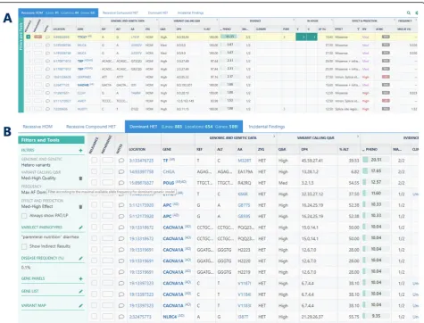The width and height of the screenshot is (424, 323).
Task: Click the search magnifier icon in panel A
Action: click(409, 12)
